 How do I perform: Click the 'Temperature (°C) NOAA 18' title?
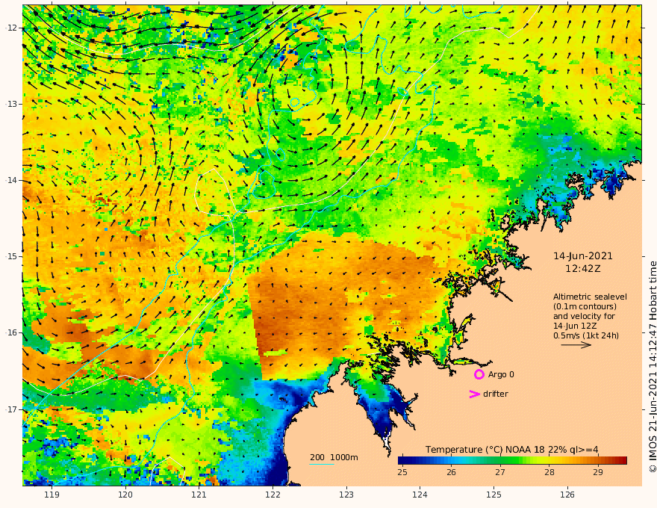pos(485,450)
